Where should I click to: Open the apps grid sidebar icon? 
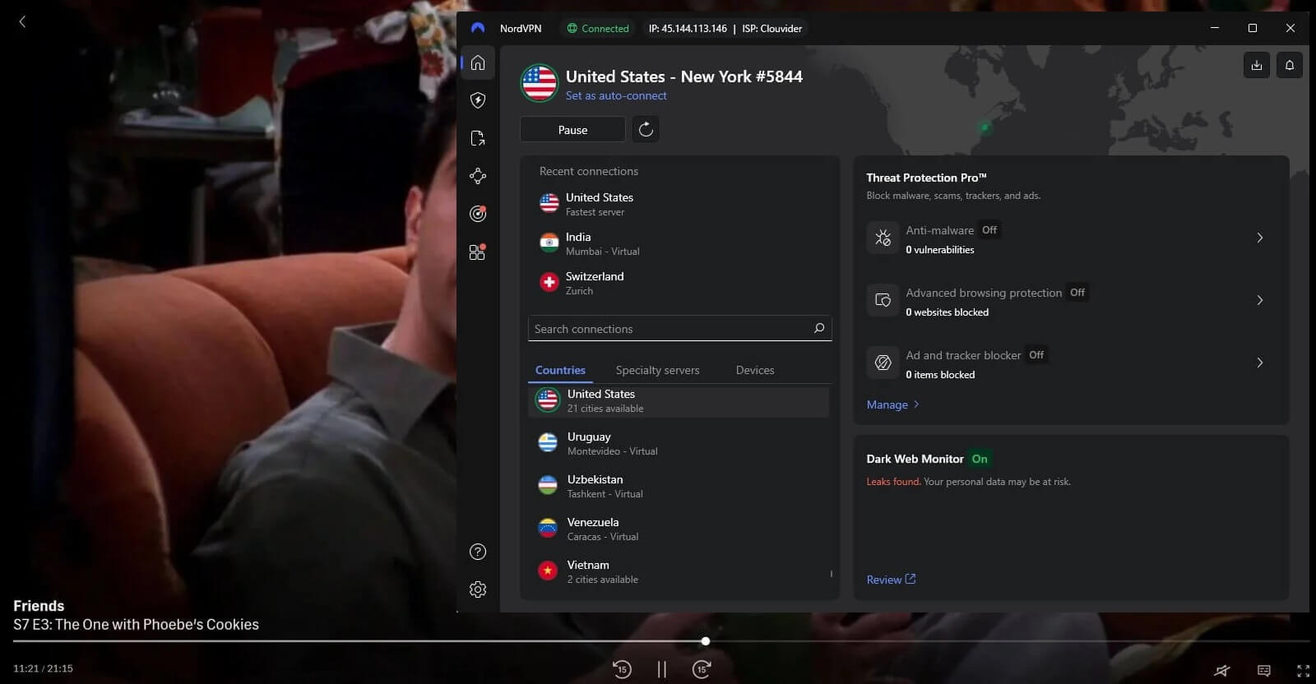click(x=478, y=252)
